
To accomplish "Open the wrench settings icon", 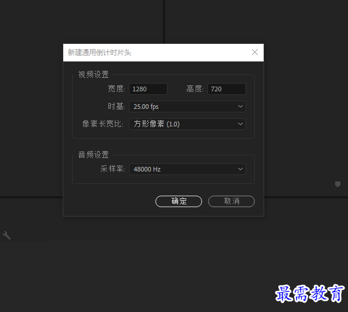I will coord(6,235).
